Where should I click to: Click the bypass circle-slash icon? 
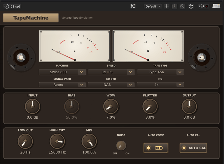coord(182,6)
